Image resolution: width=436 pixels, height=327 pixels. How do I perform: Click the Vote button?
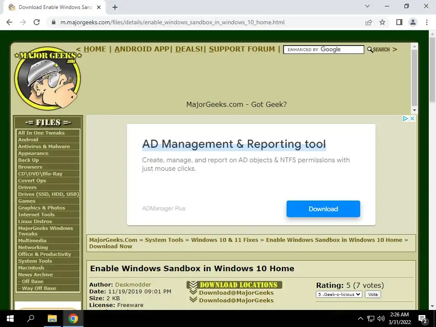coord(373,294)
